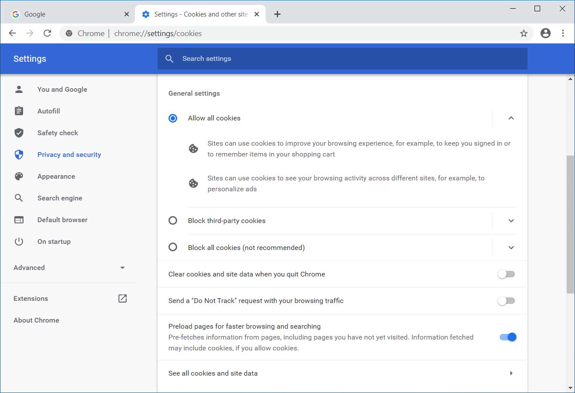Screen dimensions: 575x393
Task: Enable the Do Not Track request toggle
Action: pos(507,301)
